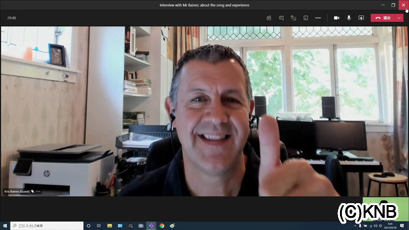Share content via the share tray icon
This screenshot has height=230, width=409.
pyautogui.click(x=361, y=18)
